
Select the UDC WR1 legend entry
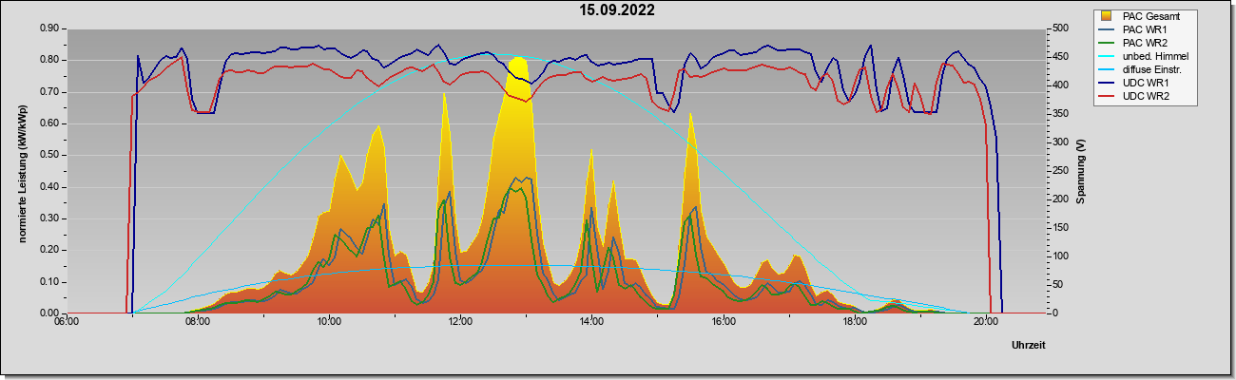pos(1145,83)
